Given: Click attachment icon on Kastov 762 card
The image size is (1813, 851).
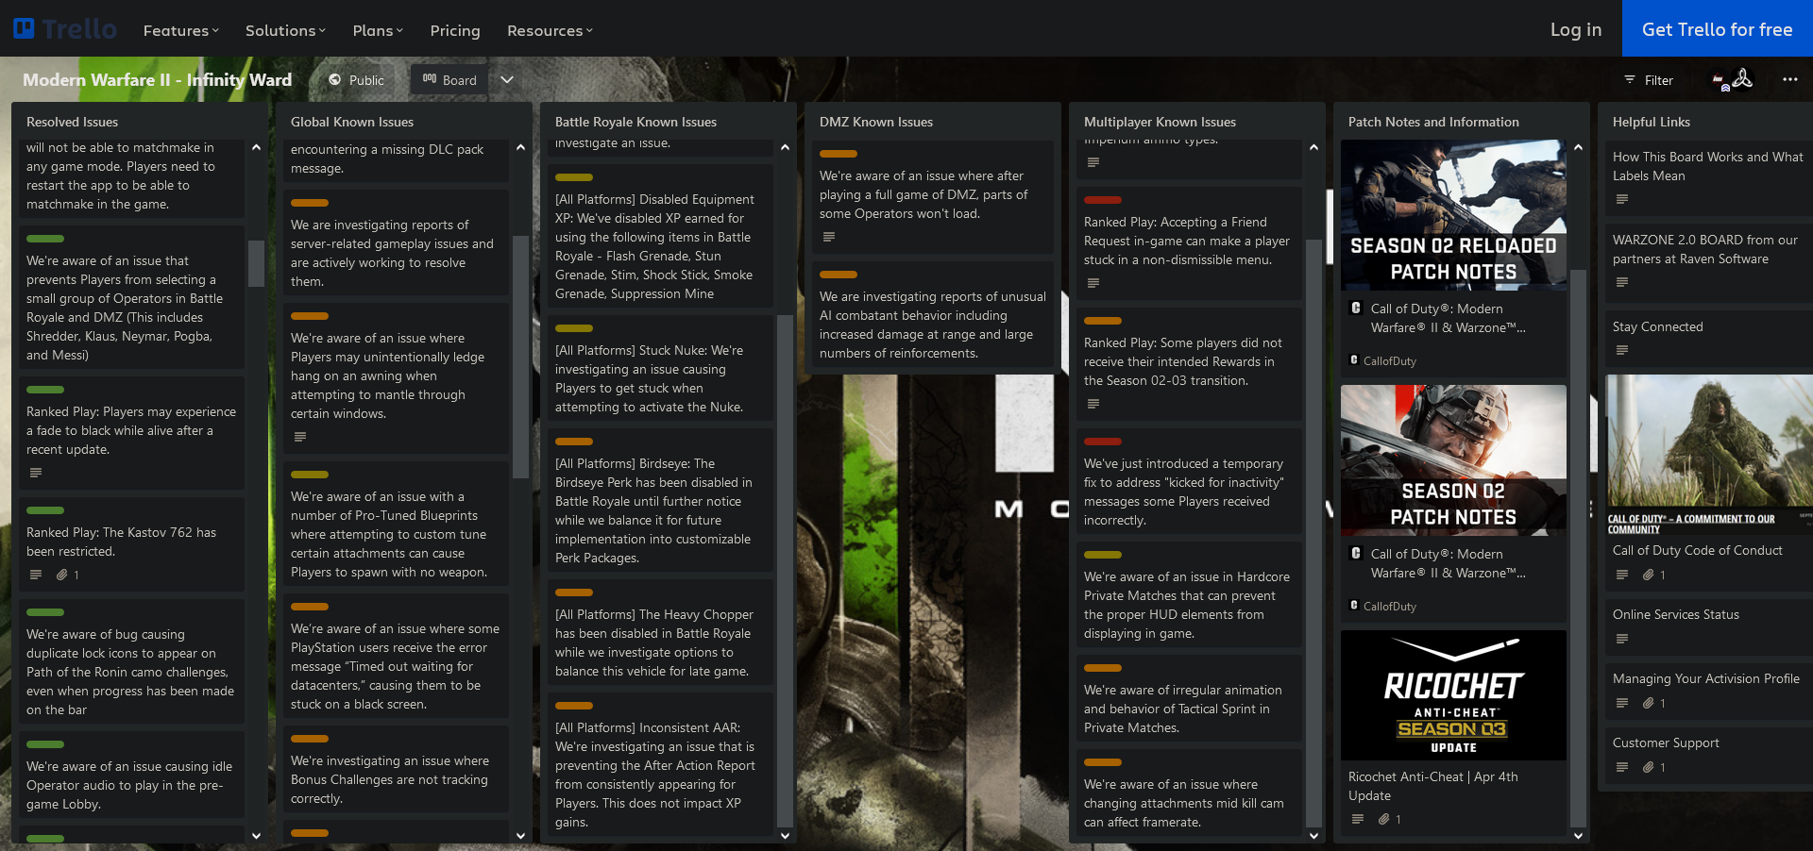Looking at the screenshot, I should (61, 575).
